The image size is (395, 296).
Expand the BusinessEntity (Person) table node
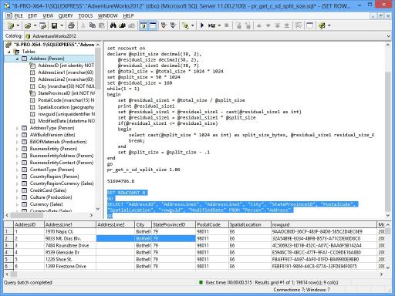pyautogui.click(x=17, y=149)
